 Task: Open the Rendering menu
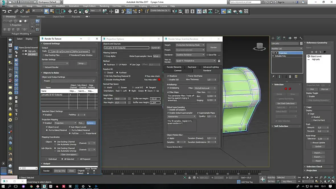coord(104,6)
